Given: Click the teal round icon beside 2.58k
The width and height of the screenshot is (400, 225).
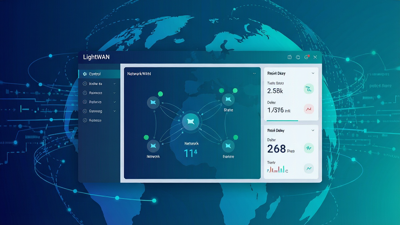Looking at the screenshot, I should coord(309,89).
